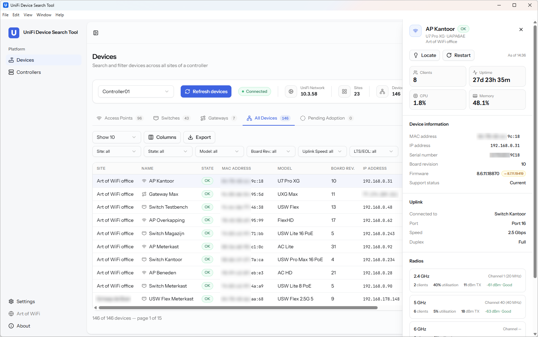Screen dimensions: 538x337
Task: Click the switch icon on Switch Magazijn row
Action: pyautogui.click(x=144, y=233)
